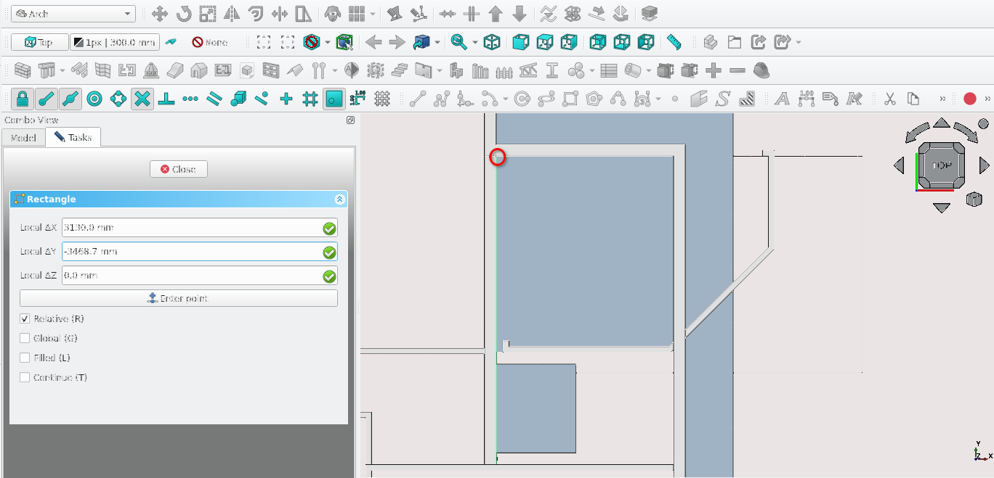Image resolution: width=994 pixels, height=478 pixels.
Task: Click the Snap Intersection icon
Action: [x=142, y=99]
